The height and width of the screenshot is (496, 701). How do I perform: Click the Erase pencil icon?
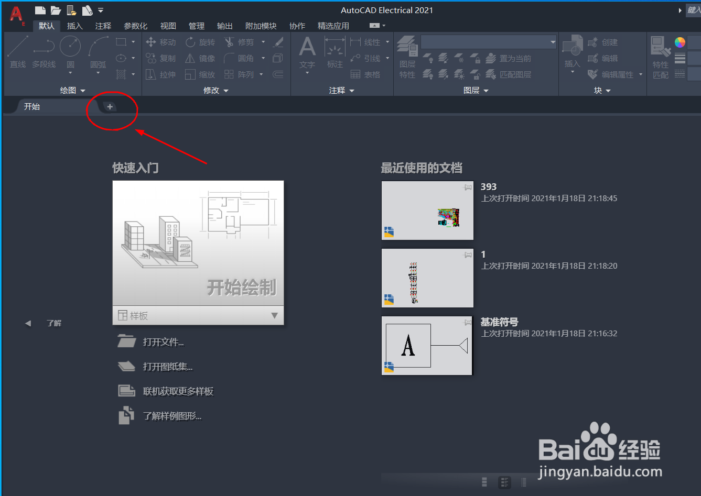click(278, 42)
